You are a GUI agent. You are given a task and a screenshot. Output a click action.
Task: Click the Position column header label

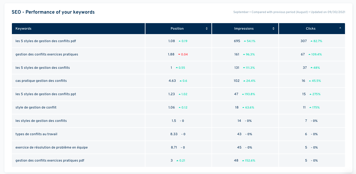tap(177, 28)
